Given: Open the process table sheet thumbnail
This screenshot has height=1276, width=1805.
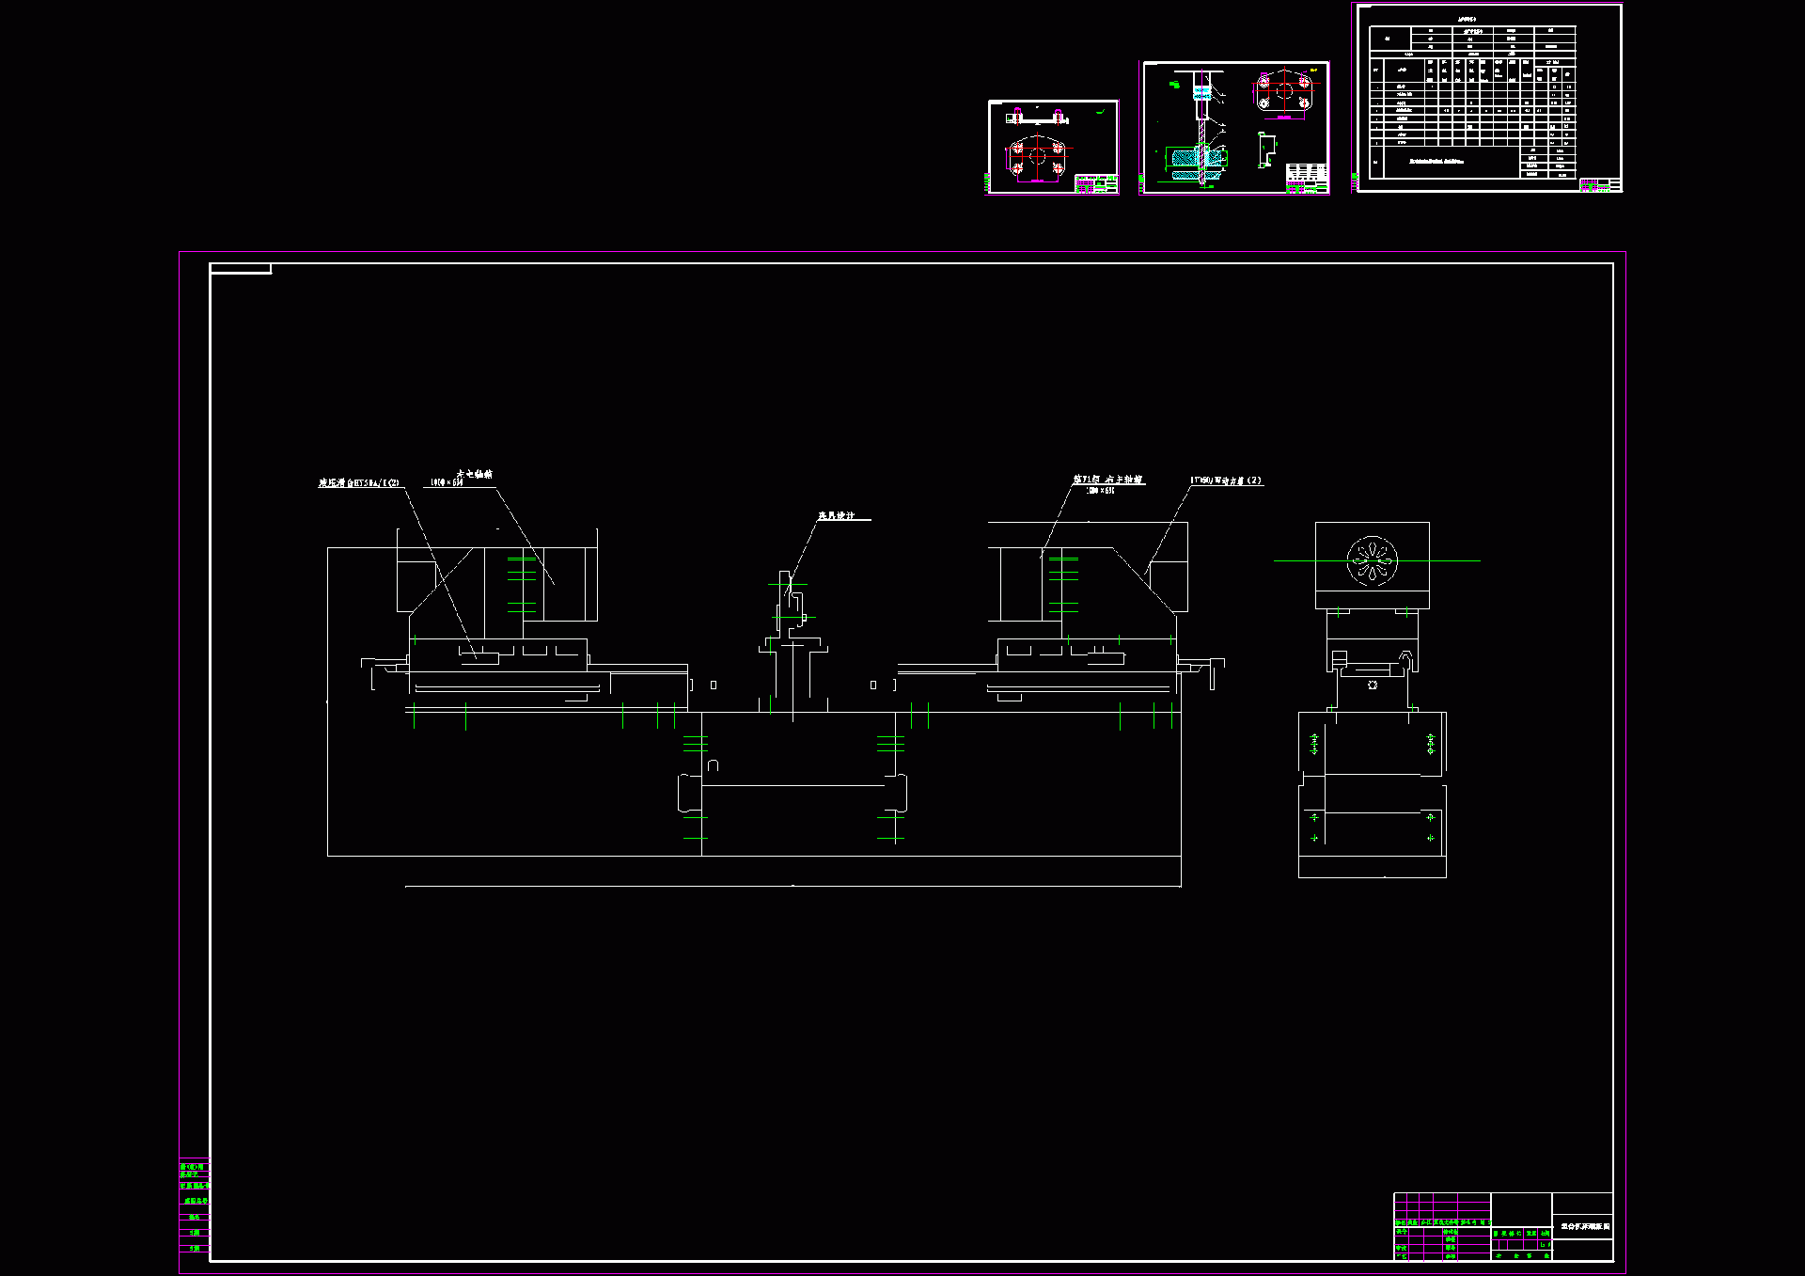Looking at the screenshot, I should coord(1489,98).
